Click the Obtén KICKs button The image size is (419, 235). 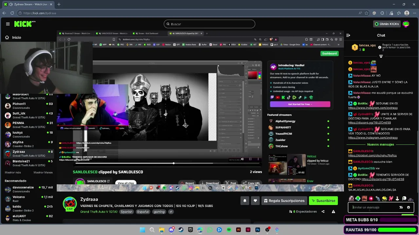click(387, 24)
